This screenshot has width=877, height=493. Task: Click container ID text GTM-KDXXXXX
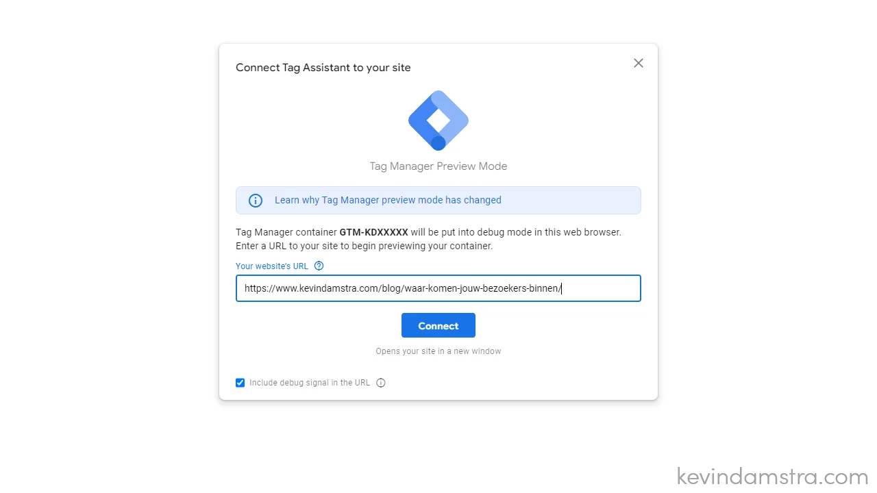(x=374, y=232)
